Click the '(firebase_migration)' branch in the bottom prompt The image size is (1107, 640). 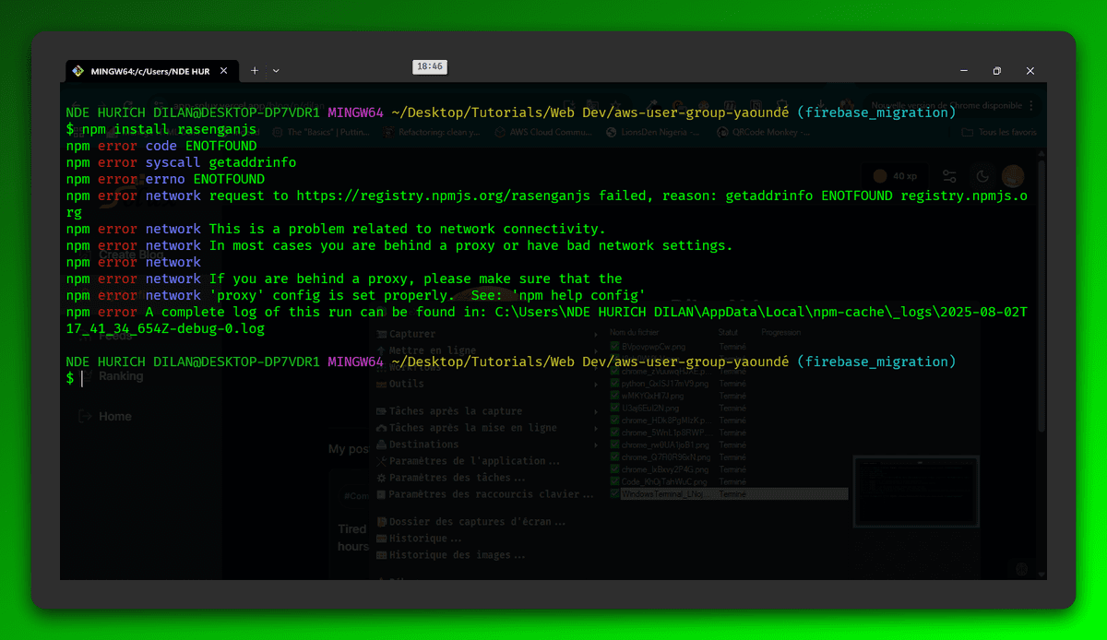[x=875, y=361]
